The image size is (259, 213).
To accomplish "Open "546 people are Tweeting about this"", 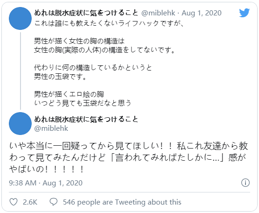I will point(122,202).
